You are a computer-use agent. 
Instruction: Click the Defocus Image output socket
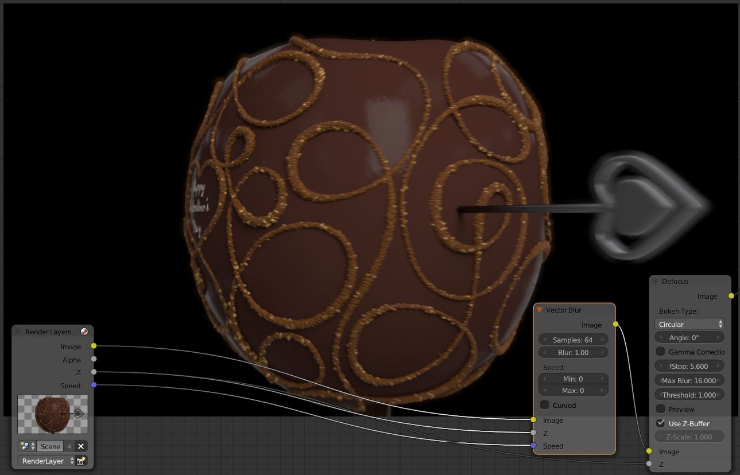[731, 296]
